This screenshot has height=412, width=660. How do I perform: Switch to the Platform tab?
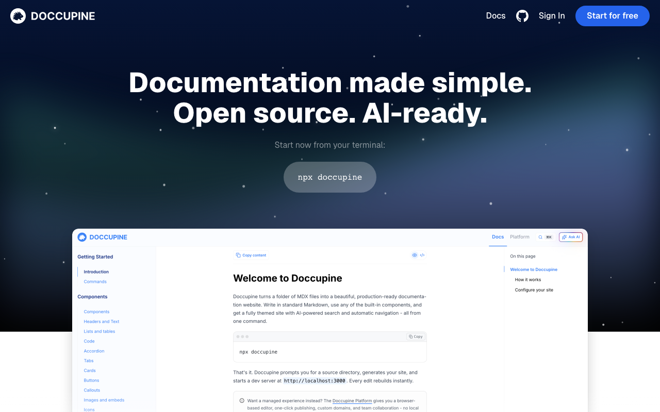click(520, 237)
